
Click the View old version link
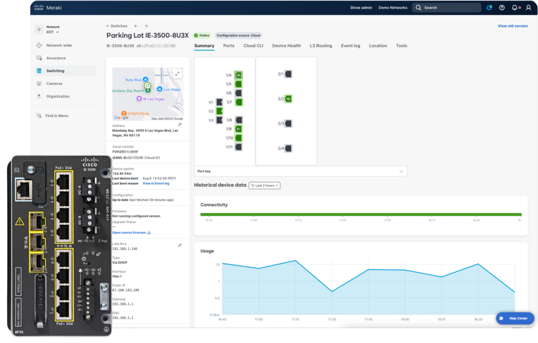[512, 26]
